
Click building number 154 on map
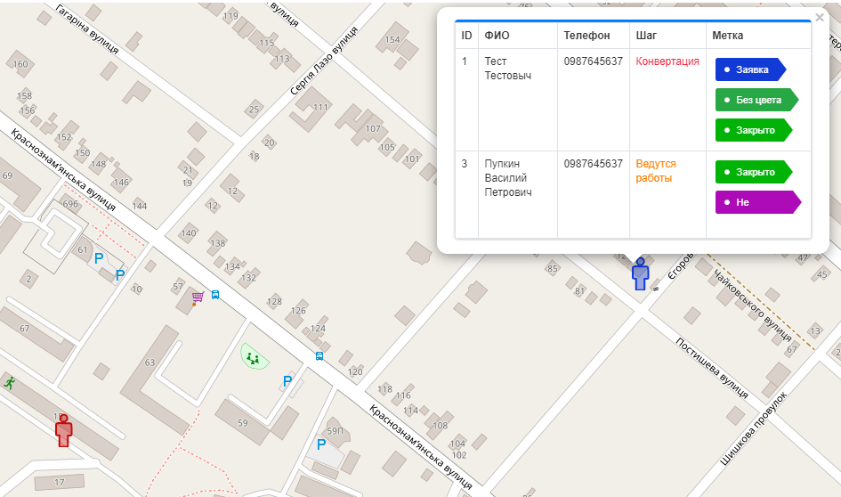[x=392, y=40]
